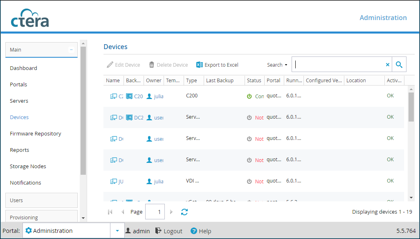Open Storage Nodes in sidebar
420x239 pixels.
[28, 166]
